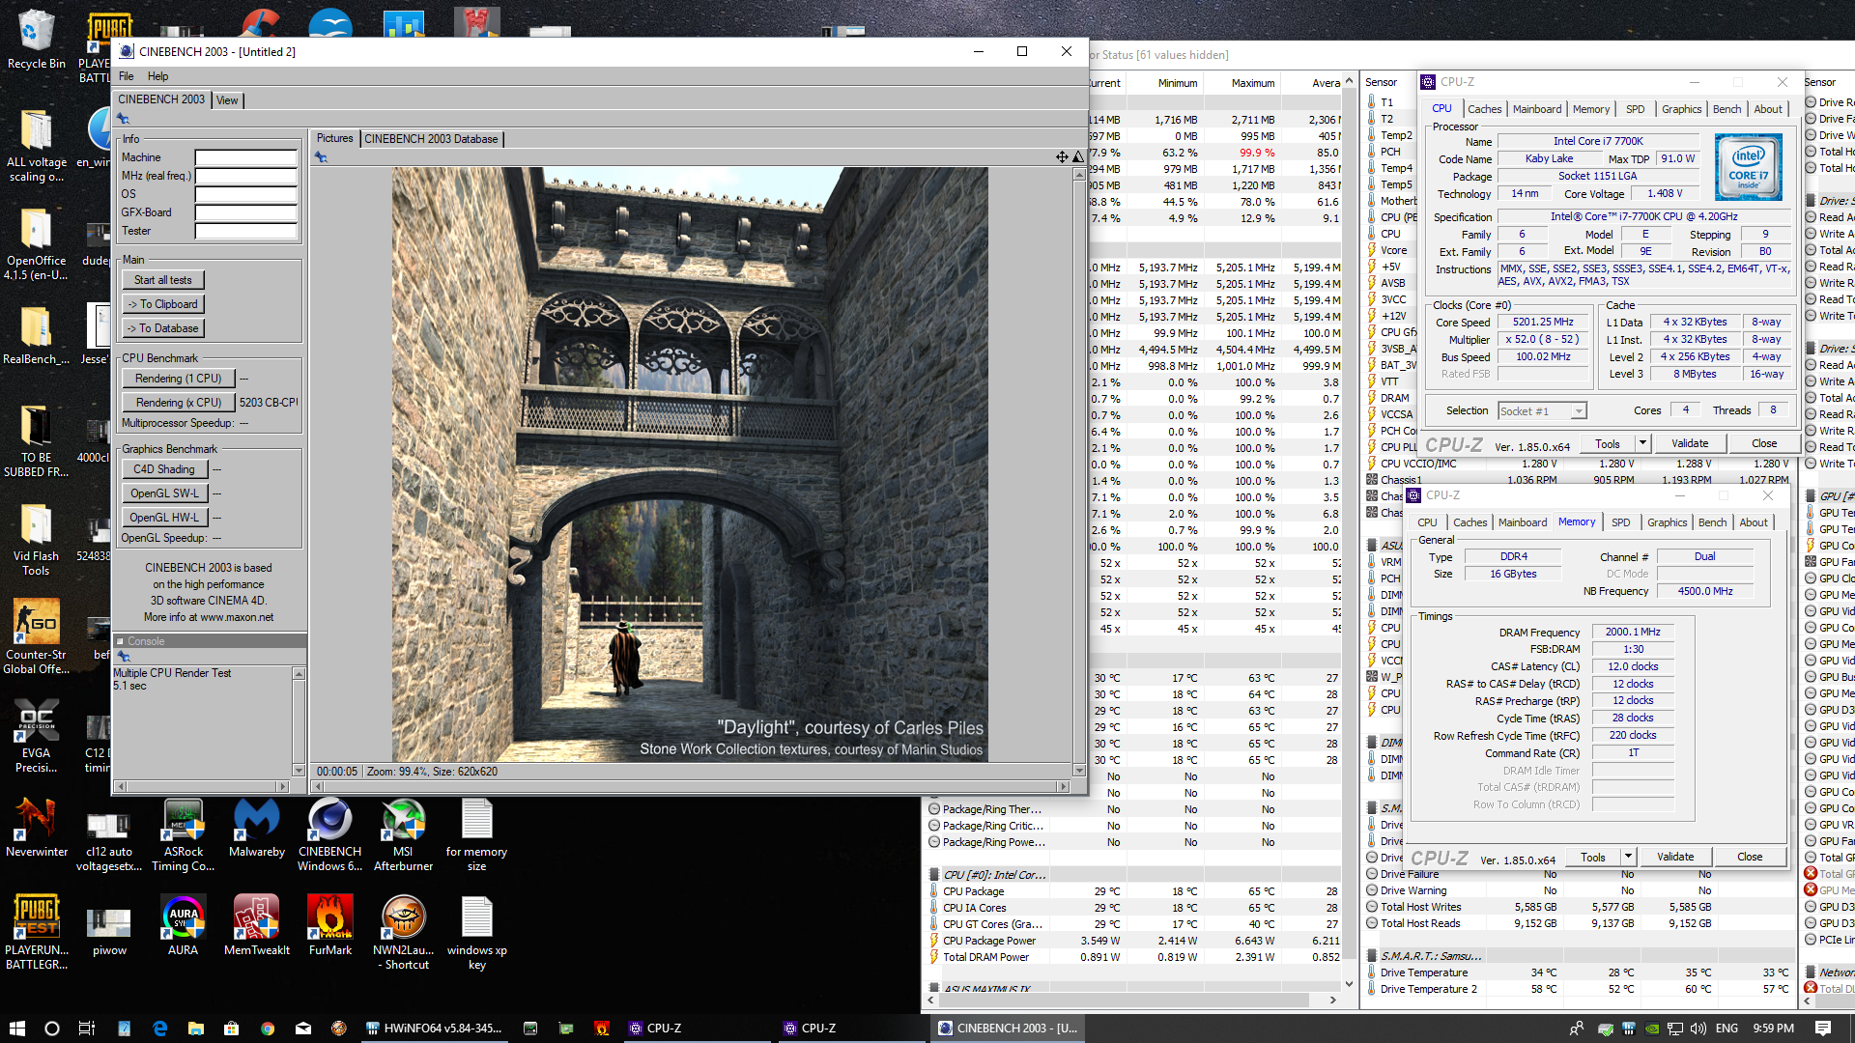Select the MemTweakIt desktop icon
This screenshot has height=1043, width=1855.
point(256,925)
